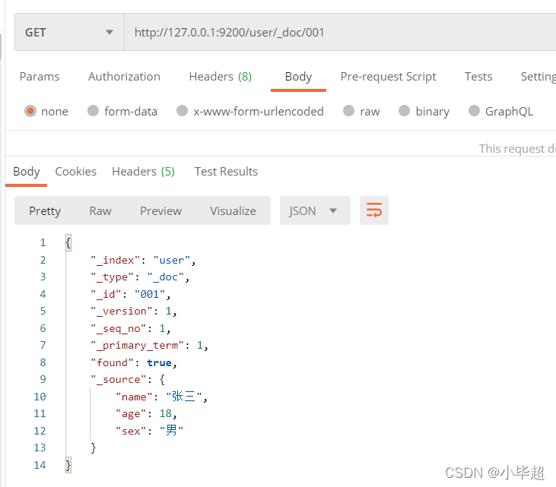Open the JSON format dropdown
The width and height of the screenshot is (556, 487).
315,210
